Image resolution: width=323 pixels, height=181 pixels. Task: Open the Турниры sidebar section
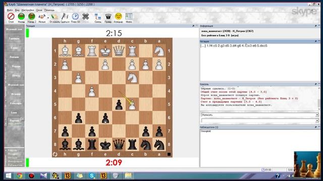click(14, 39)
